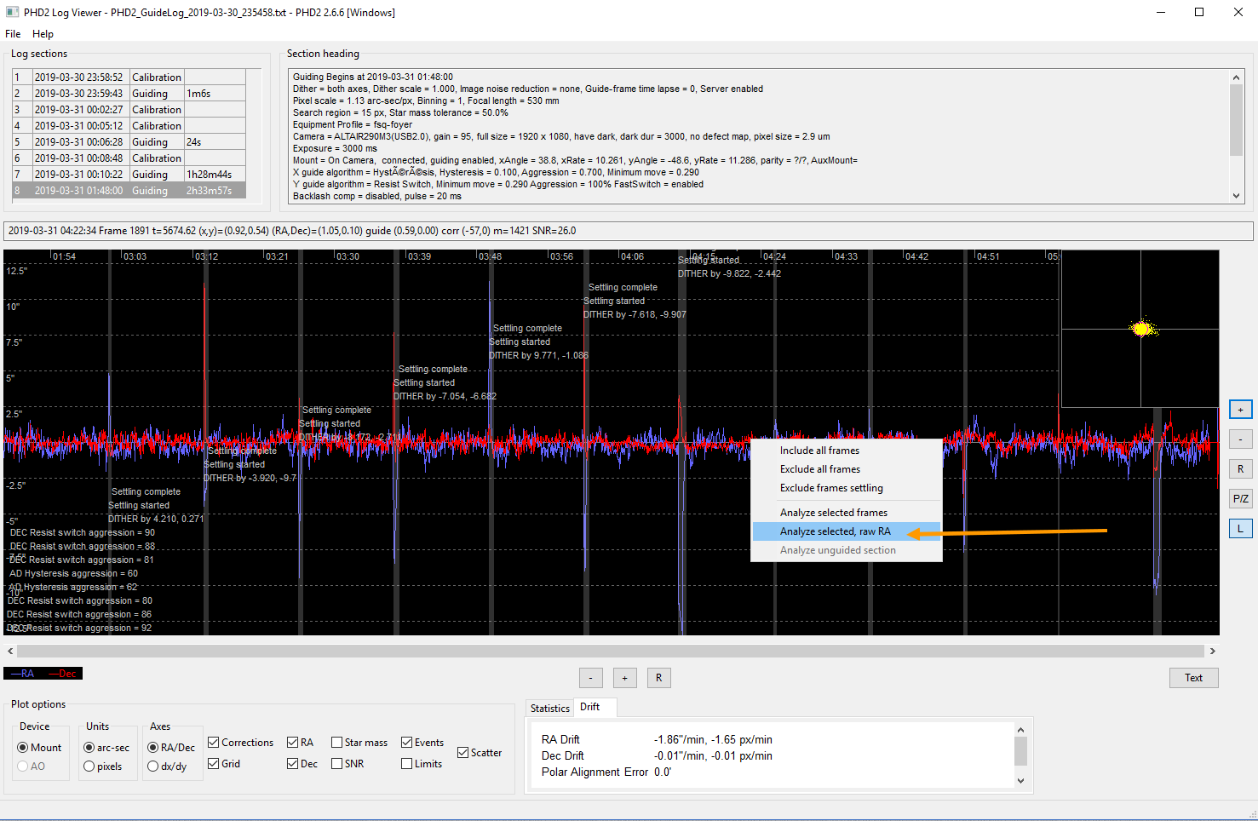Click section heading scrollbar up arrow
Viewport: 1258px width, 821px height.
click(1237, 78)
